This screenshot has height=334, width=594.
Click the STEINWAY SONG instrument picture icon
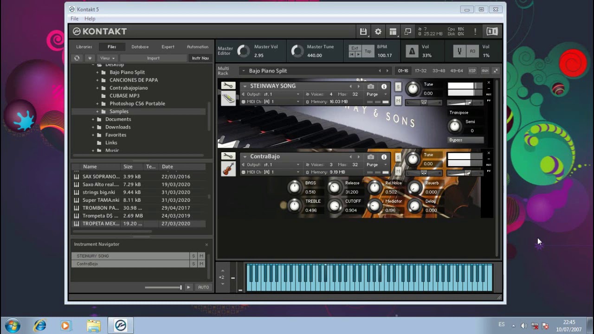point(228,98)
